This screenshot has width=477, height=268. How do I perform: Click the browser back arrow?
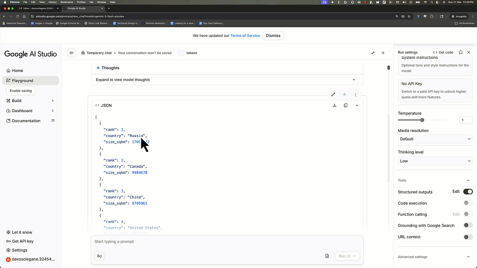4,16
